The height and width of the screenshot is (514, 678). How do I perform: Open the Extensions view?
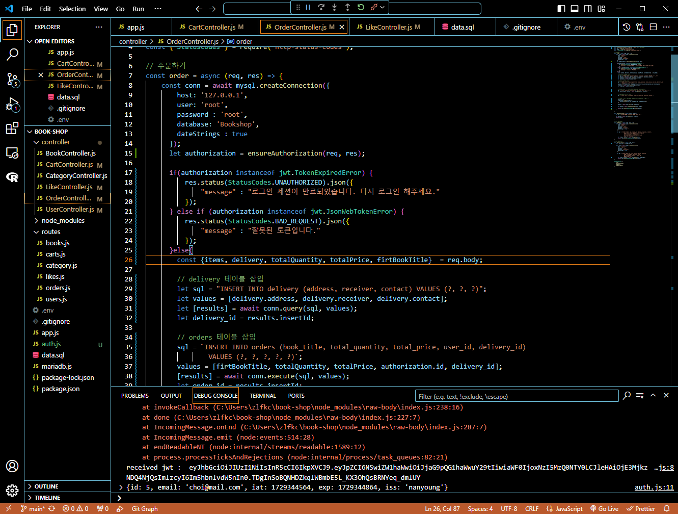click(12, 128)
